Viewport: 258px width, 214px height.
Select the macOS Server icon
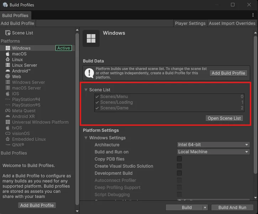(8, 88)
